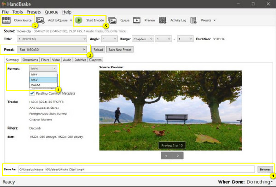Open the When Done dropdown

pyautogui.click(x=260, y=182)
